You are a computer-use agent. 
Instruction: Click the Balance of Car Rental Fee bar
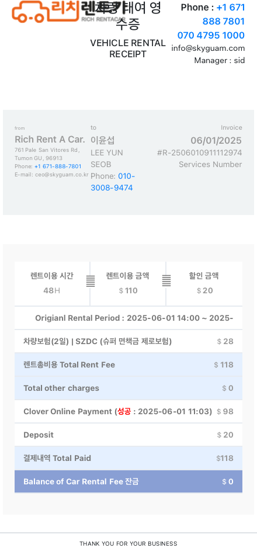128,481
